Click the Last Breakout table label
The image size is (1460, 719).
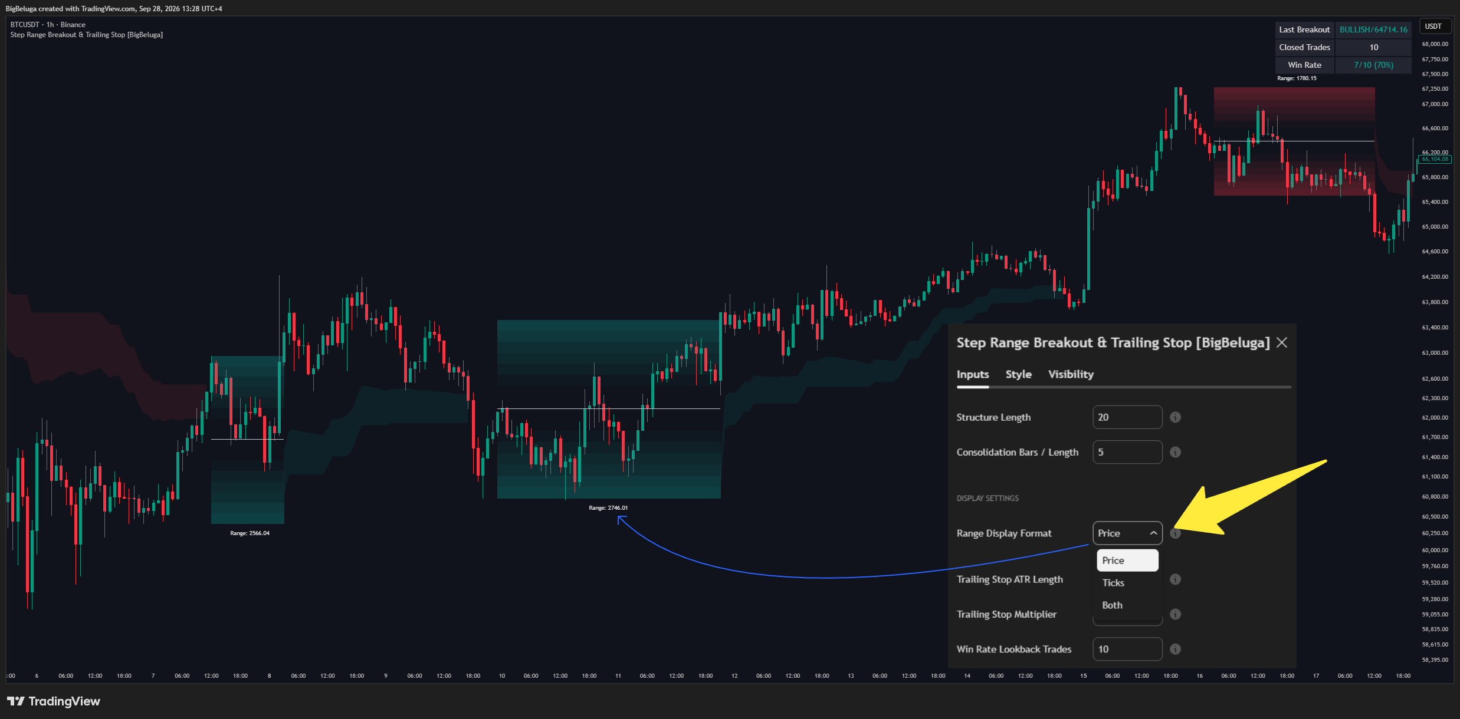click(1304, 29)
